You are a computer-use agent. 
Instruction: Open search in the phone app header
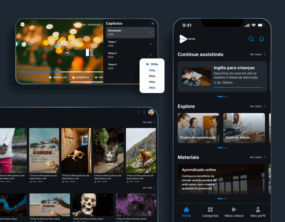coord(251,39)
